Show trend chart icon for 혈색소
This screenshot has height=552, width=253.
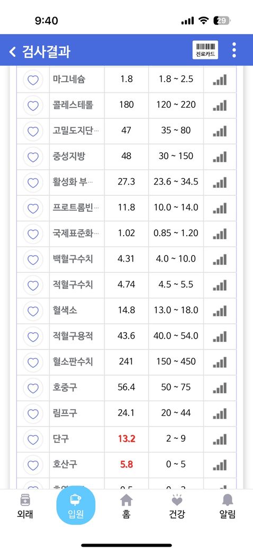[x=220, y=310]
